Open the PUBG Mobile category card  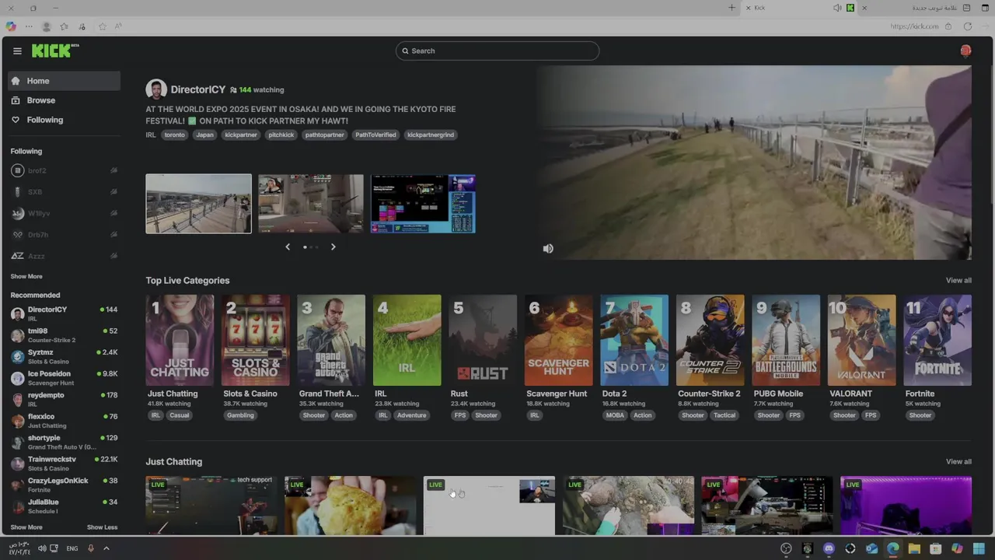786,340
